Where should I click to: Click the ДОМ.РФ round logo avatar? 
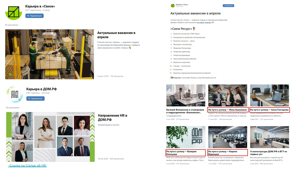(15, 94)
